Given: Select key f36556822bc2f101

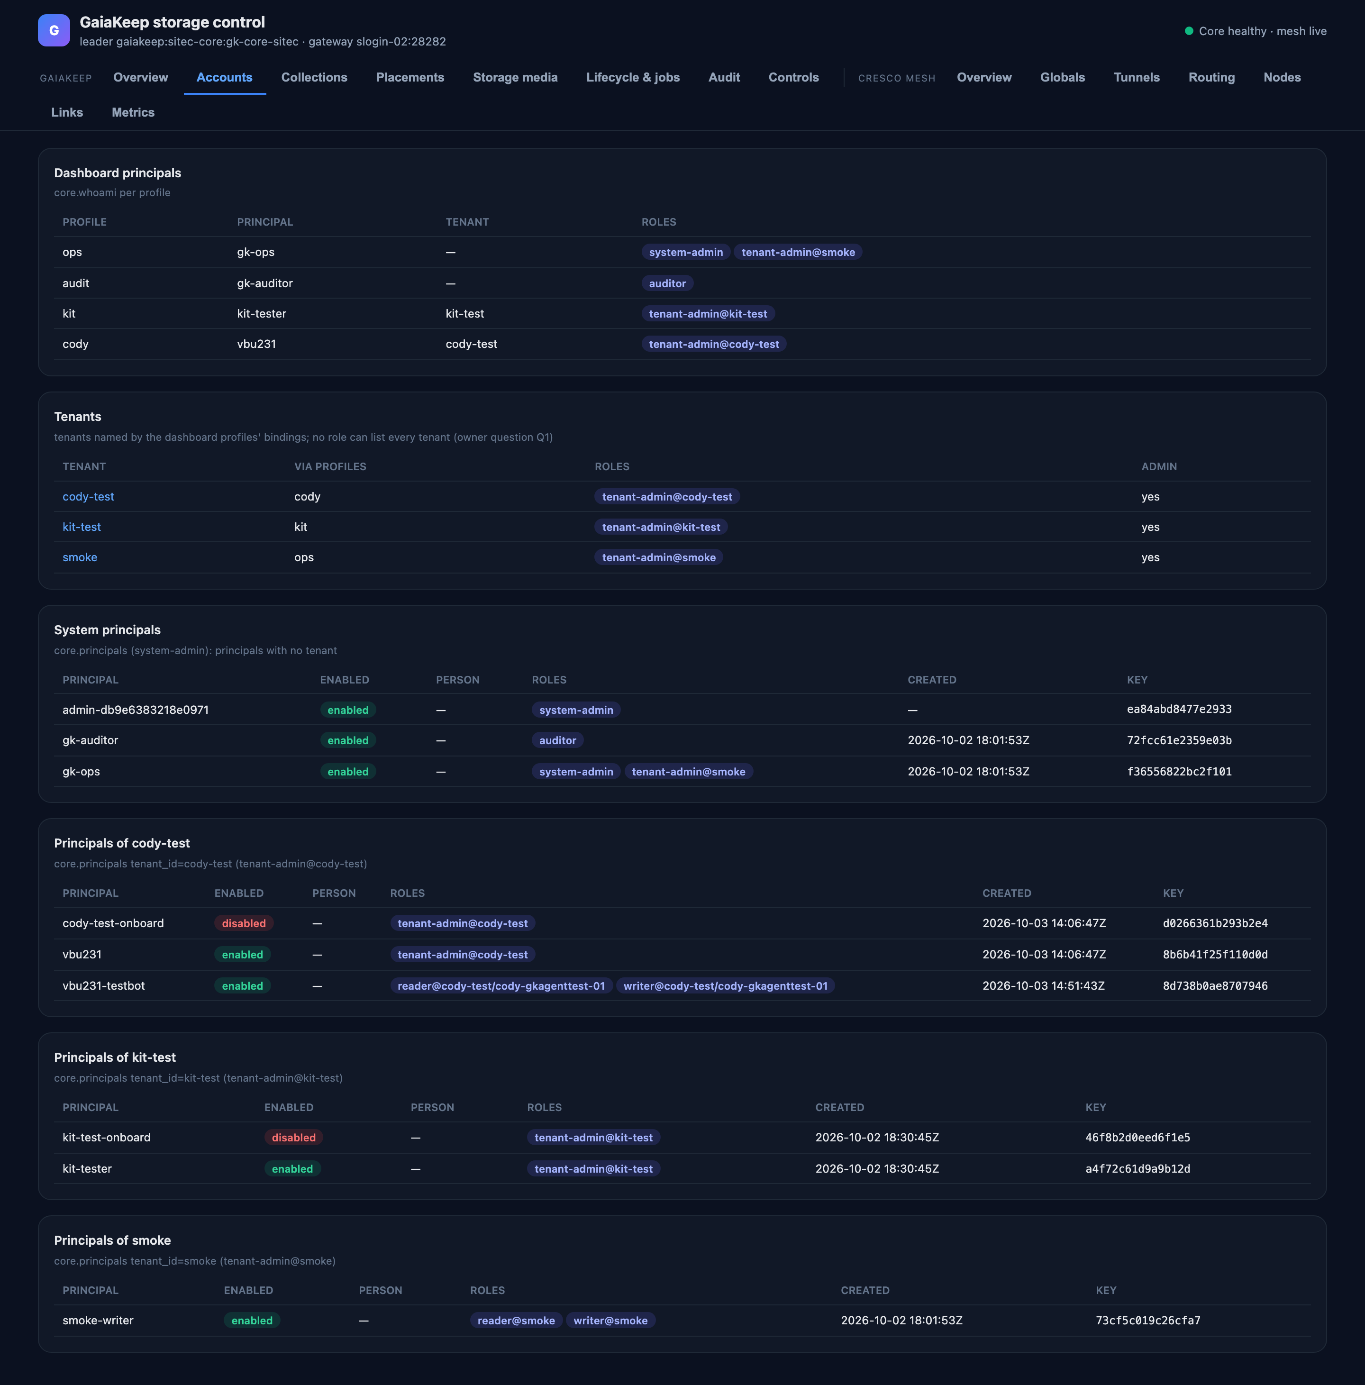Looking at the screenshot, I should (1179, 771).
